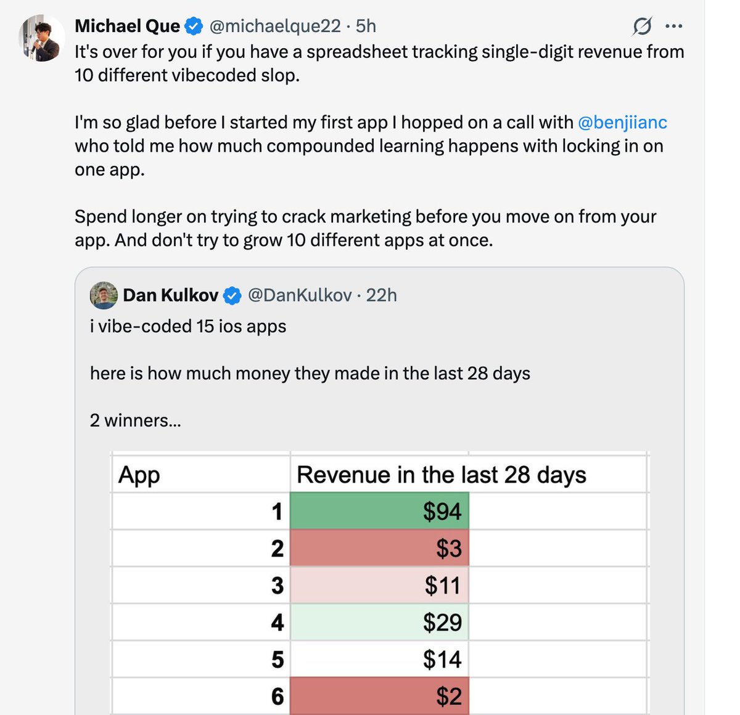Open Dan Kulkov's display name
This screenshot has height=715, width=740.
point(171,295)
